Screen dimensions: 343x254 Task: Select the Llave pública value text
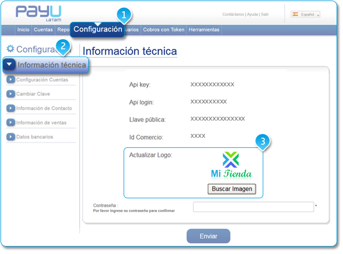(x=217, y=119)
